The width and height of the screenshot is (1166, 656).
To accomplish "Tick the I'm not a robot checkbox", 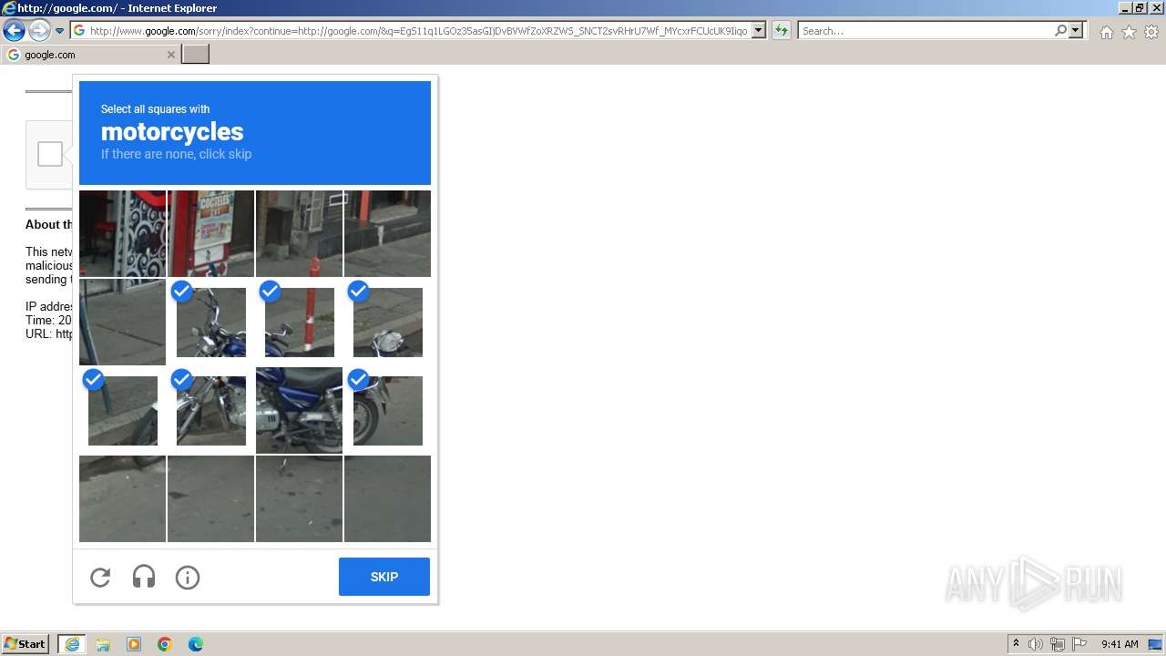I will click(x=50, y=154).
